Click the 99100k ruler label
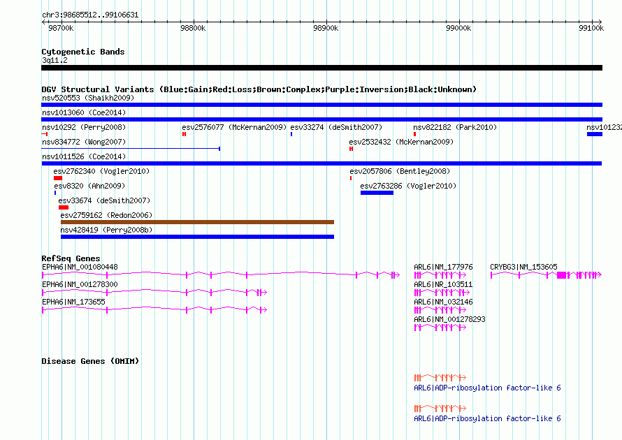 coord(591,28)
